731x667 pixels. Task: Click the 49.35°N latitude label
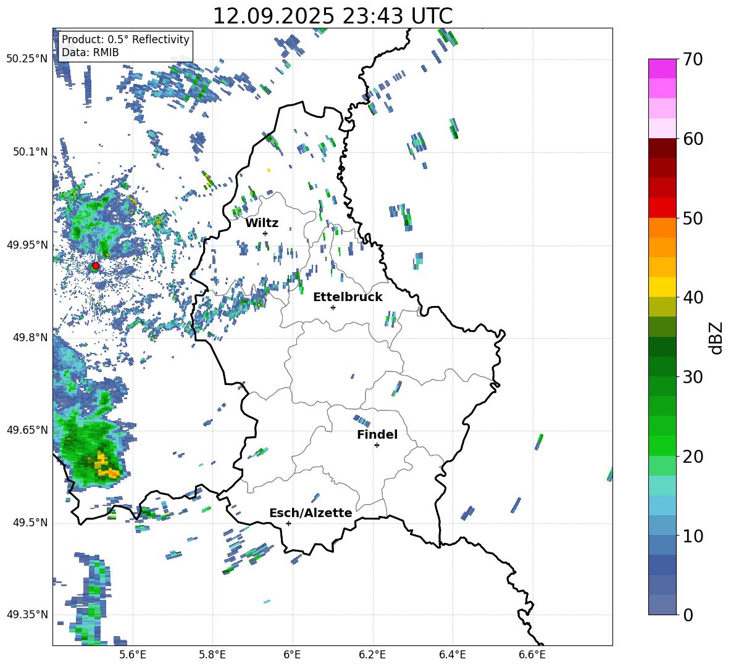[x=27, y=615]
